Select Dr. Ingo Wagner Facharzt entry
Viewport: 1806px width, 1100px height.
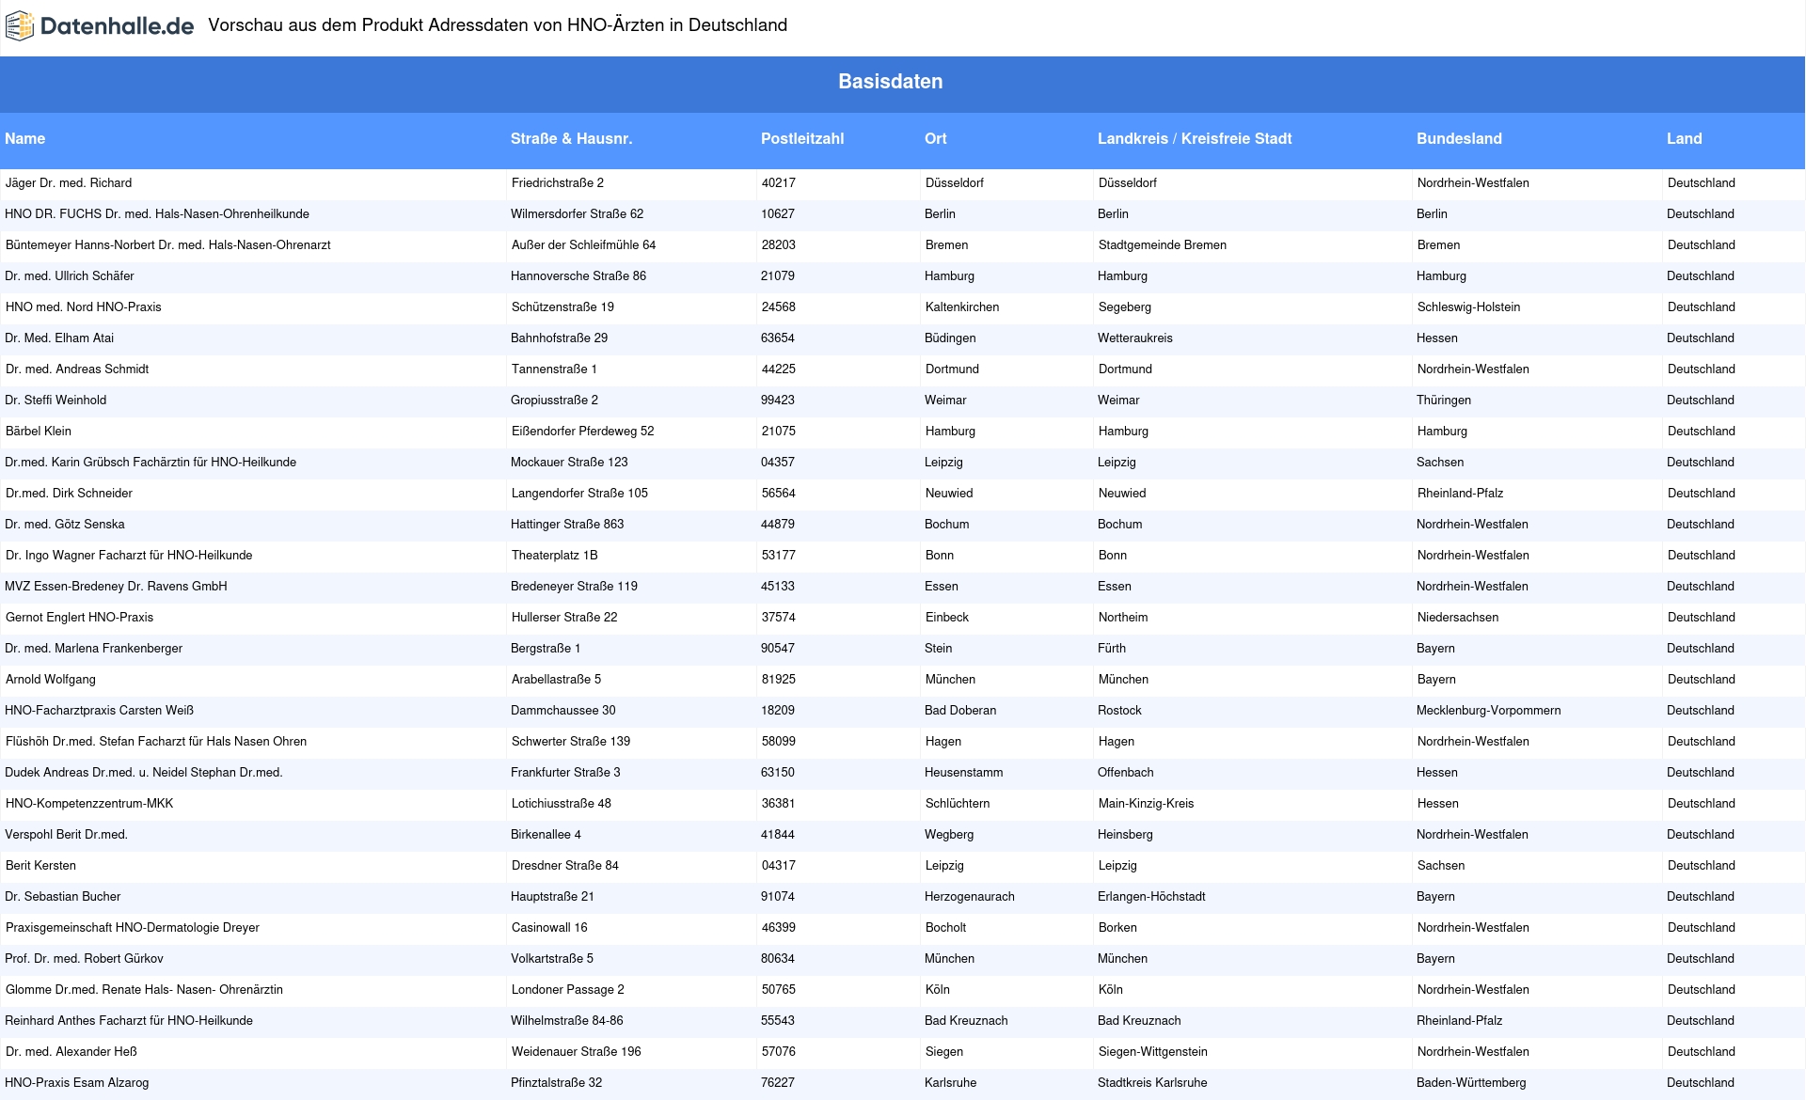pos(129,556)
